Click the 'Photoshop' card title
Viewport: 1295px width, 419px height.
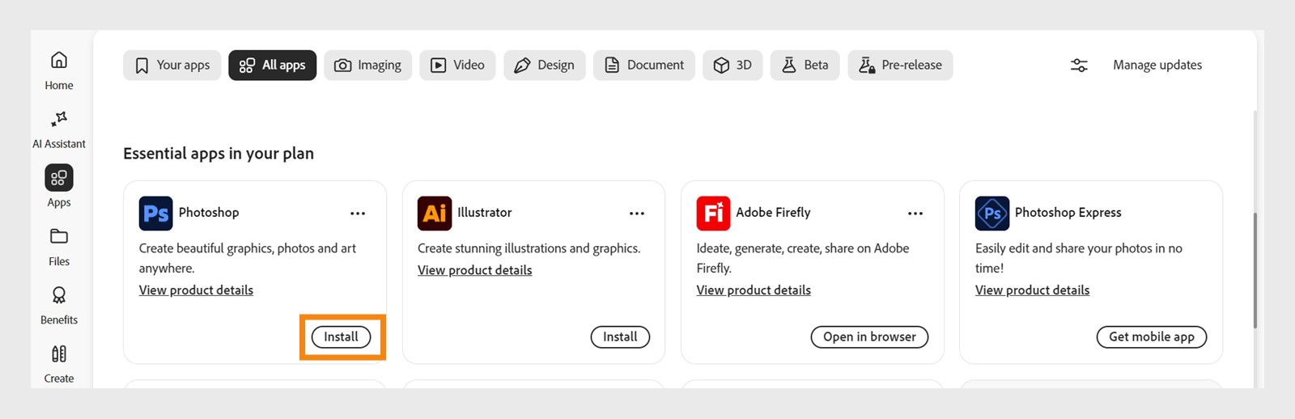(209, 213)
